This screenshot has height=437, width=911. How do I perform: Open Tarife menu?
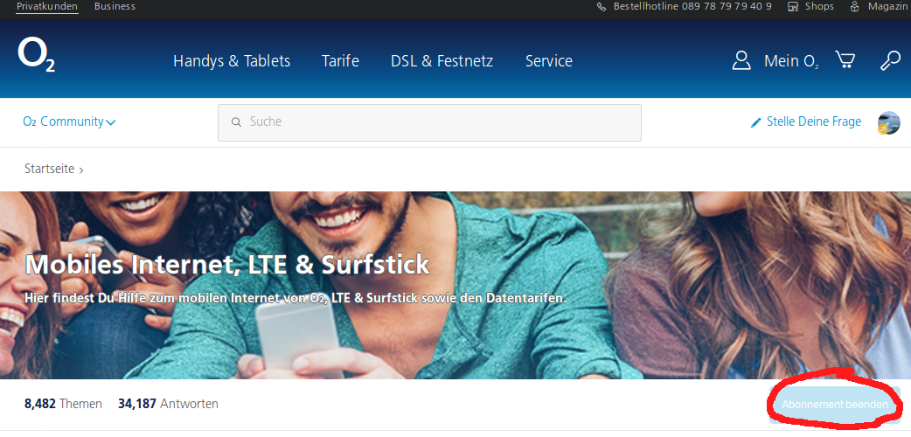340,61
